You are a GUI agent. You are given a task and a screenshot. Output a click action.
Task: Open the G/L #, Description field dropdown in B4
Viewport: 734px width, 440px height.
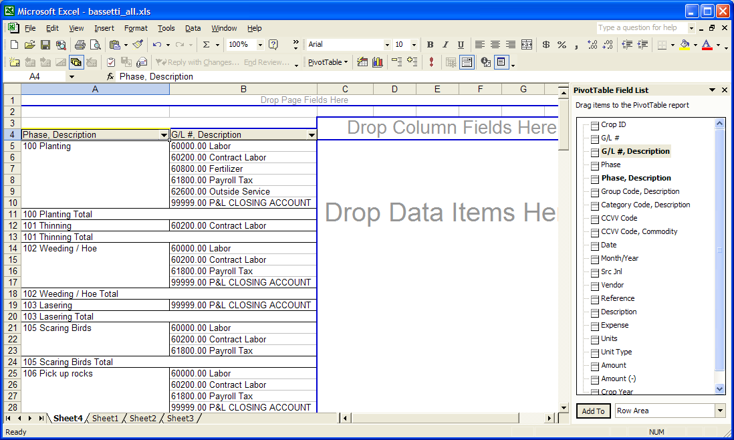coord(312,135)
